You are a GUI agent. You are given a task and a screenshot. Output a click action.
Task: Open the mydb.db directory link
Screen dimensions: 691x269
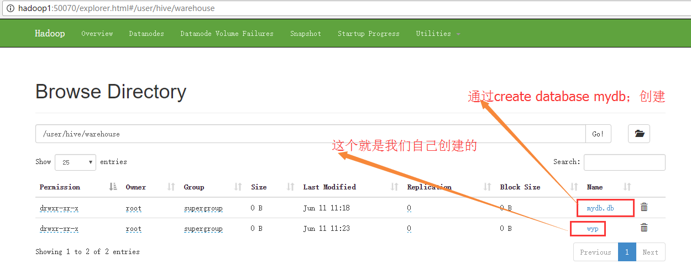pos(600,208)
